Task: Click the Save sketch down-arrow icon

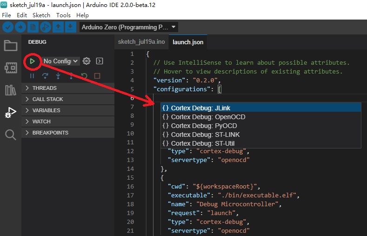Action: (70, 27)
